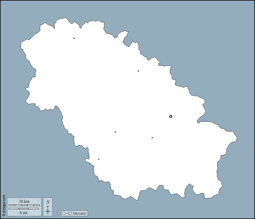Screen dimensions: 255x219
Task: Click the square symbol beside Mercator
Action: 70,213
